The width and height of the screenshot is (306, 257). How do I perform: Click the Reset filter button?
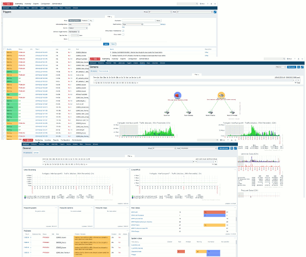coord(113,44)
